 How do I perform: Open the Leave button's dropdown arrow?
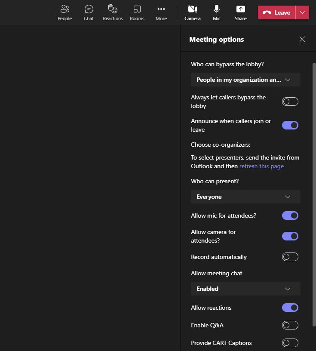302,12
